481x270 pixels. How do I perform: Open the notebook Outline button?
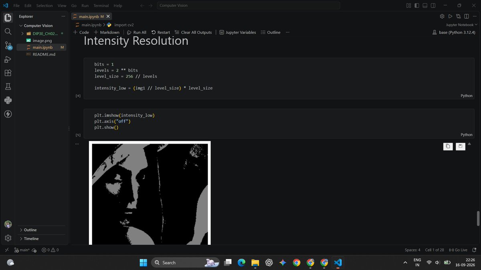(271, 32)
